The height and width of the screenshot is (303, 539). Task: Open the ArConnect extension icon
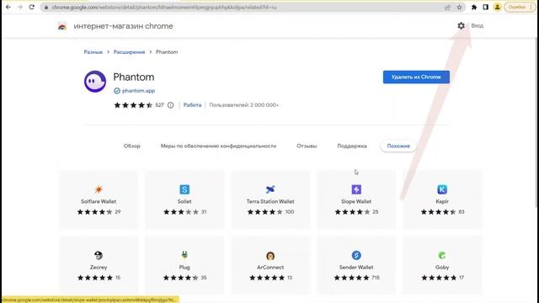tap(270, 255)
